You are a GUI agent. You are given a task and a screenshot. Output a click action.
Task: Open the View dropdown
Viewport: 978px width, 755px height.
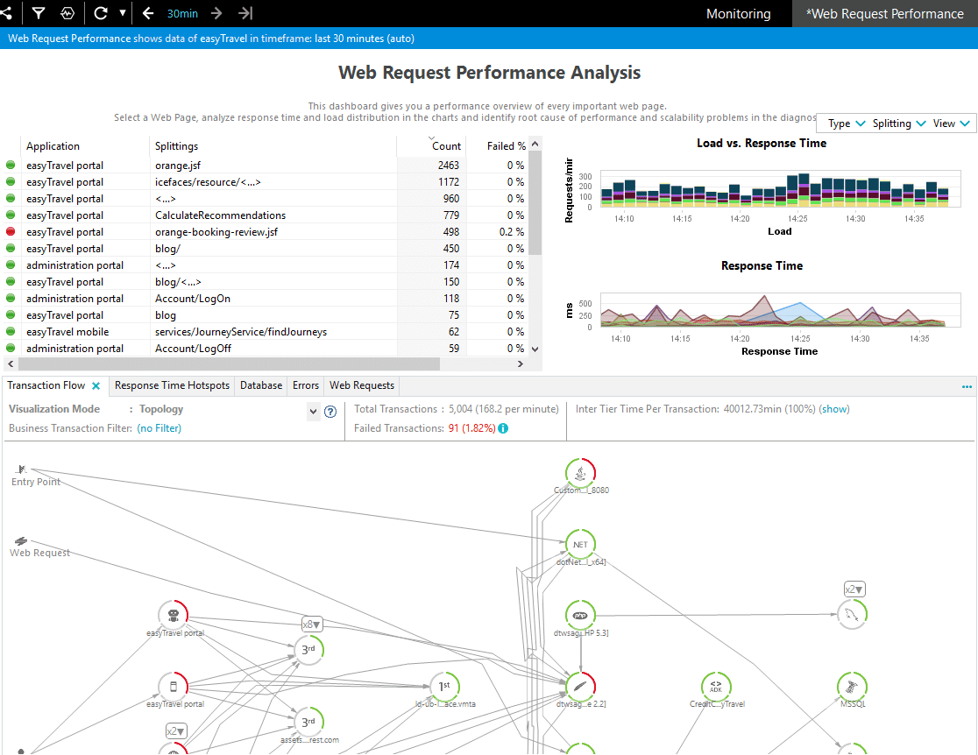[951, 123]
